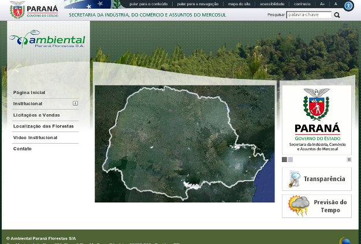Open Previsão do Tempo weather banner
The width and height of the screenshot is (361, 244).
(x=317, y=206)
